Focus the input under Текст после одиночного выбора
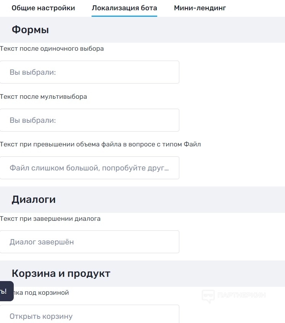Image resolution: width=285 pixels, height=323 pixels. pyautogui.click(x=89, y=72)
